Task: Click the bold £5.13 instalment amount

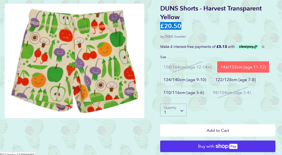Action: pos(221,47)
